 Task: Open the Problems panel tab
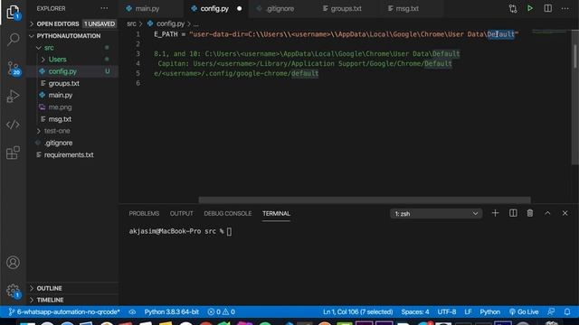pyautogui.click(x=144, y=213)
